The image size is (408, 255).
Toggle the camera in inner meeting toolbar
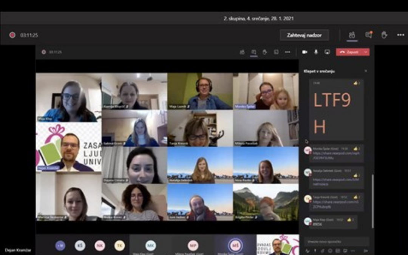click(x=304, y=52)
